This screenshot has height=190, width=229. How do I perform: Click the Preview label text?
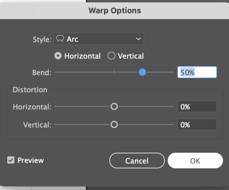31,160
